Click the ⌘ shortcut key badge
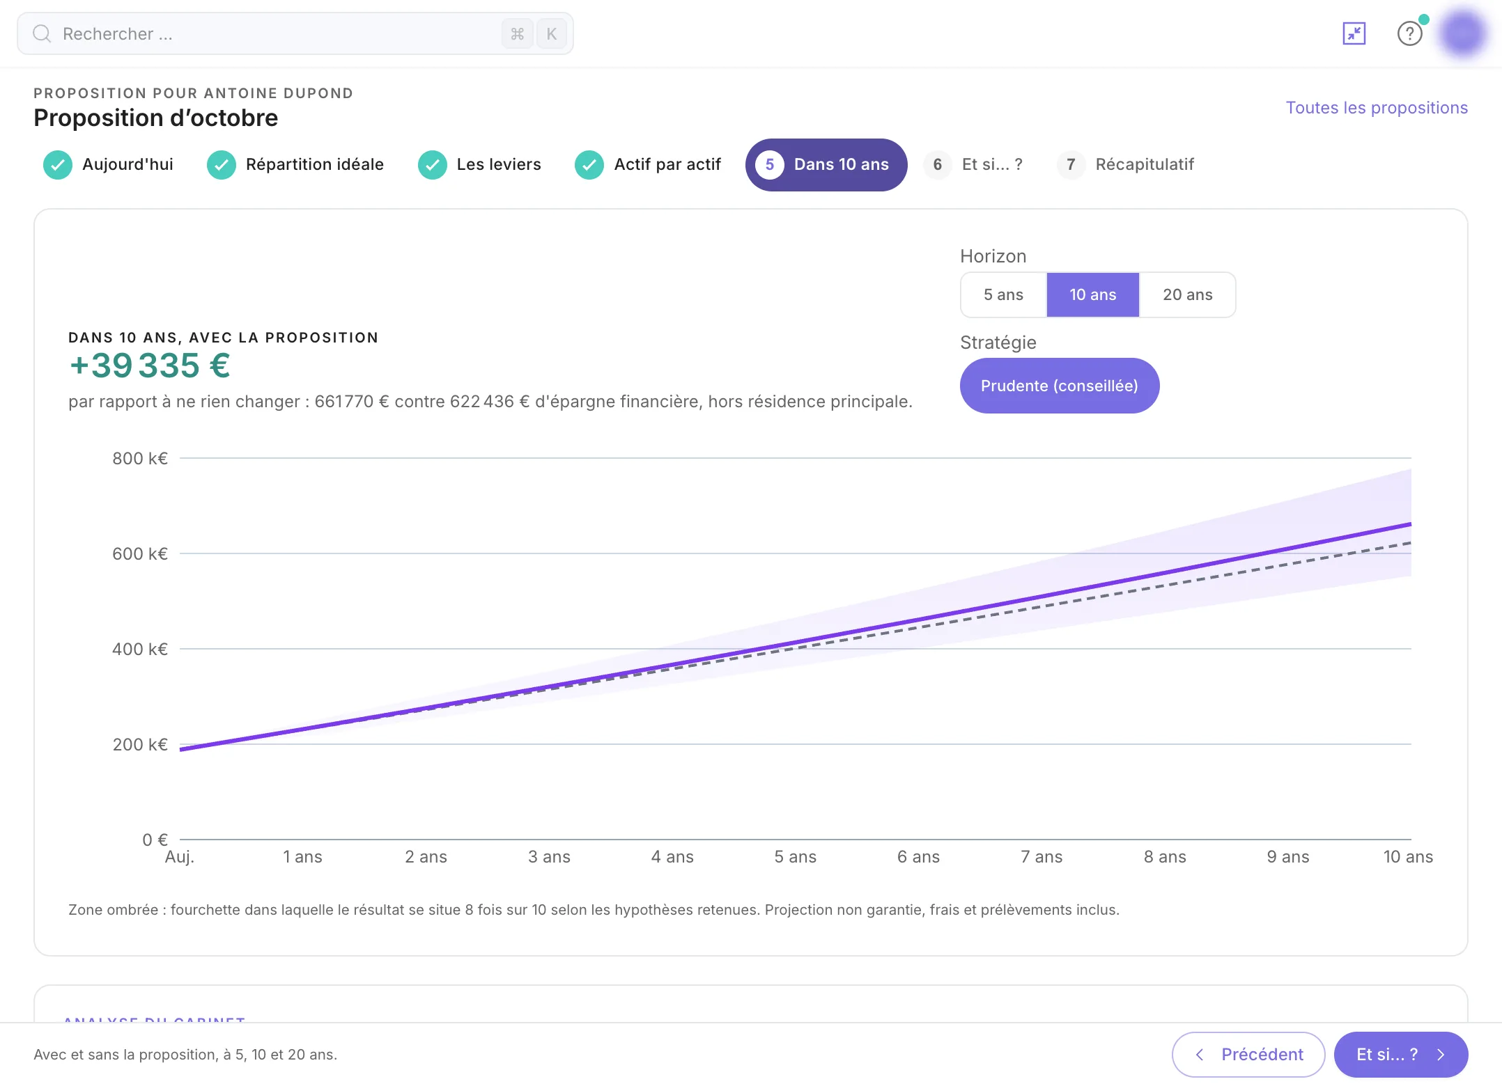 tap(517, 33)
